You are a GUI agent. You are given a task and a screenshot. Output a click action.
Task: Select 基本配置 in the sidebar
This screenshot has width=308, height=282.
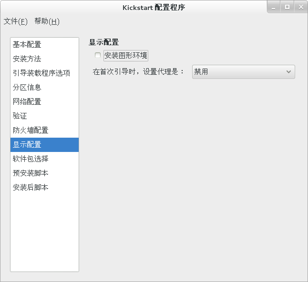(x=45, y=45)
